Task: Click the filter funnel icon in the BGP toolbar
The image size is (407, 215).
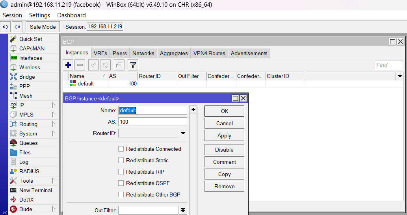Action: point(133,65)
